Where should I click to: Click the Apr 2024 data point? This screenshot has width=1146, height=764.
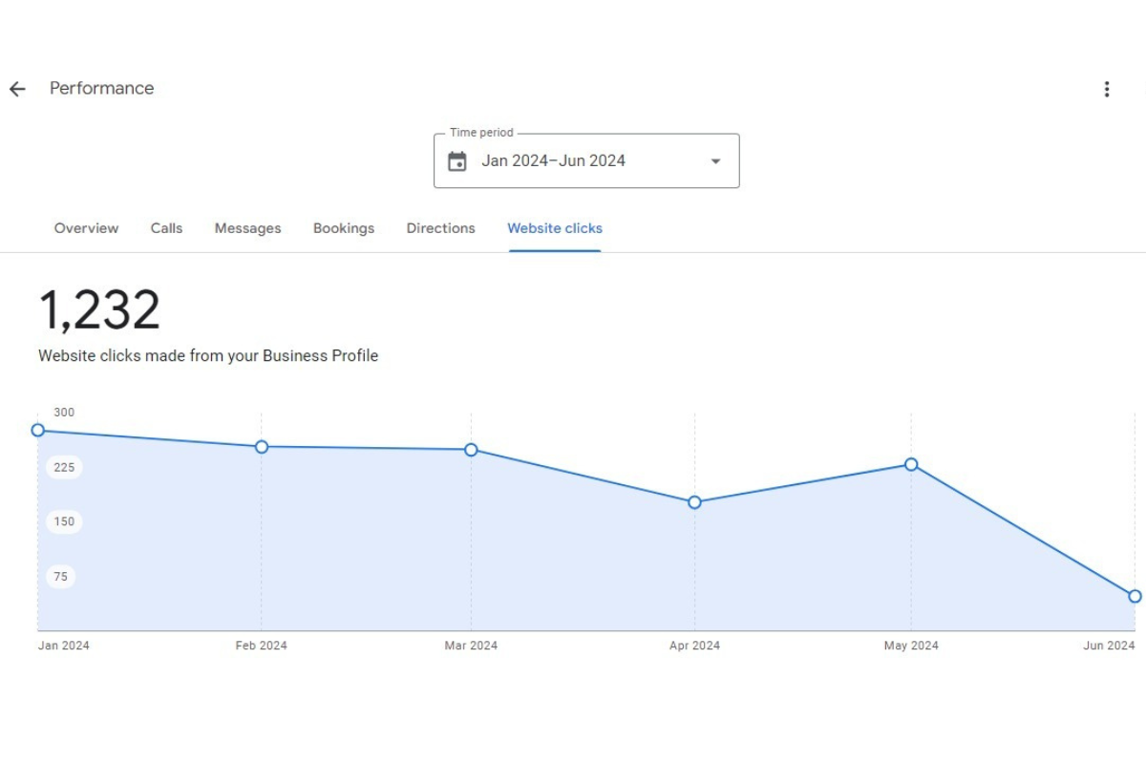click(694, 502)
